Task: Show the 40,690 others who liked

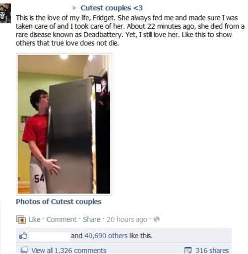Action: pos(106,236)
